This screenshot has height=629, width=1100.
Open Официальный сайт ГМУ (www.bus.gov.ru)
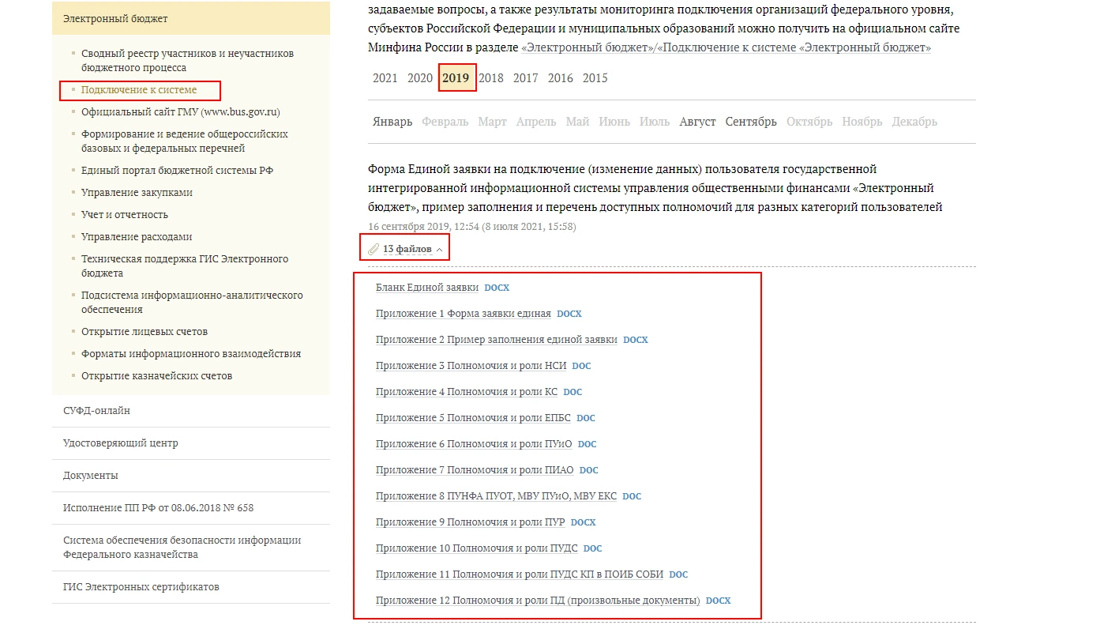181,112
